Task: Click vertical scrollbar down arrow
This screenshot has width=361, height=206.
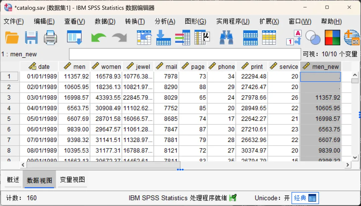Action: point(355,158)
